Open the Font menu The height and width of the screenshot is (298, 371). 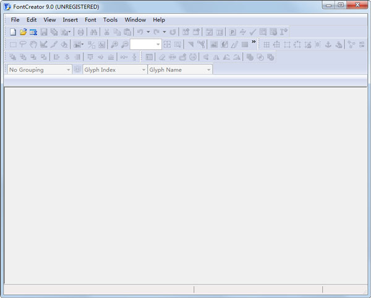tap(90, 20)
